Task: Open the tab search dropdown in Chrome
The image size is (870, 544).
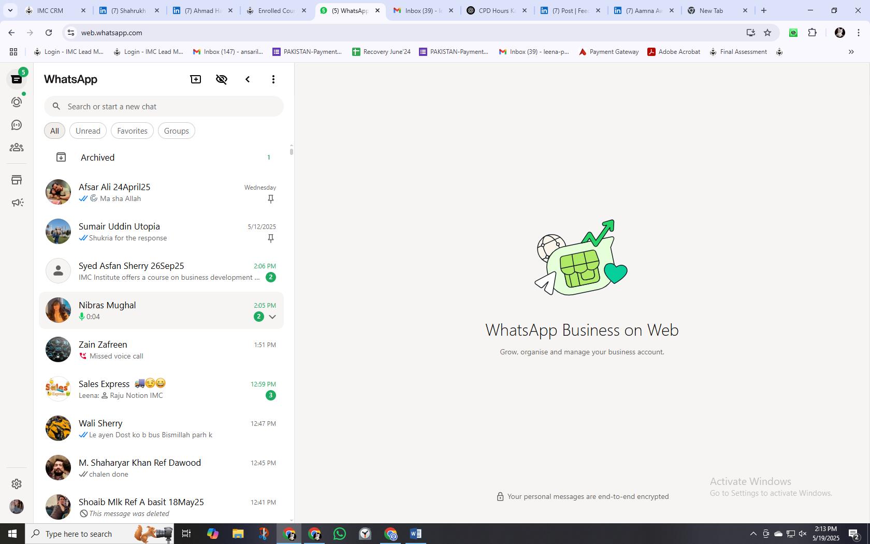Action: tap(10, 10)
